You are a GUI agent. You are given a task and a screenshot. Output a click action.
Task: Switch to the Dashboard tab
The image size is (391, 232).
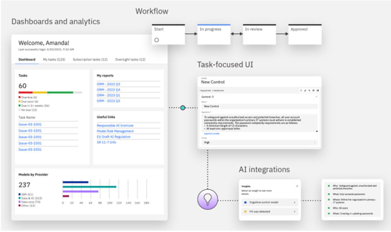coord(26,59)
